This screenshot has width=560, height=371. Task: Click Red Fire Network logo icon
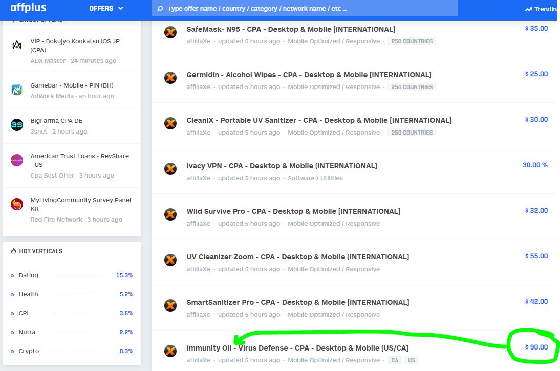point(17,204)
